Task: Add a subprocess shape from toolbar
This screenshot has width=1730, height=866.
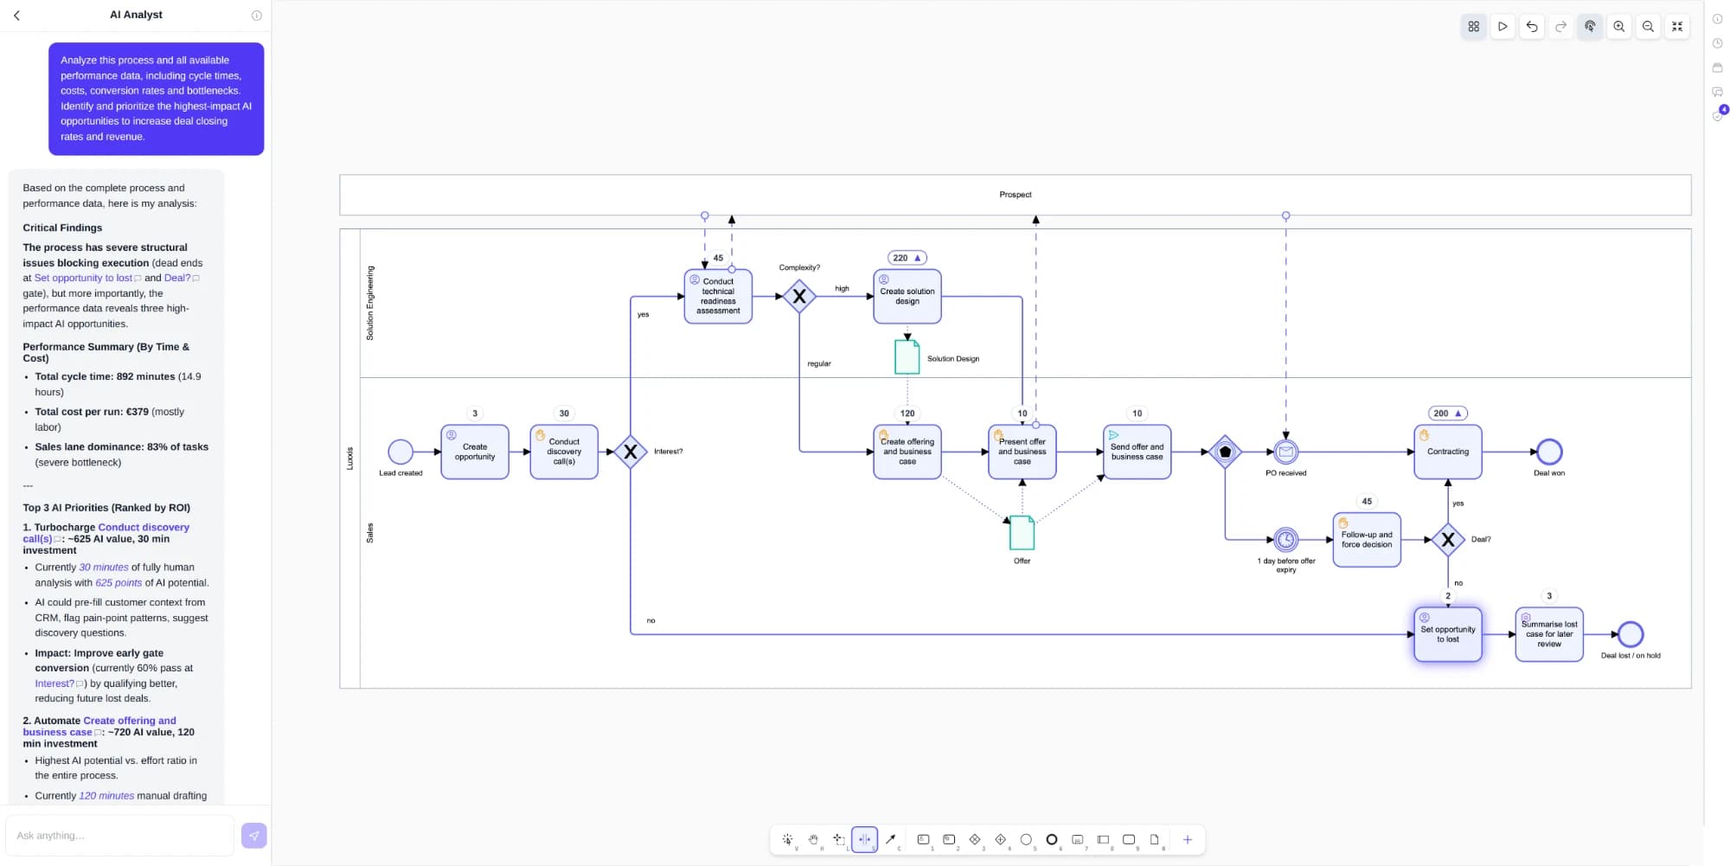Action: 1077,839
